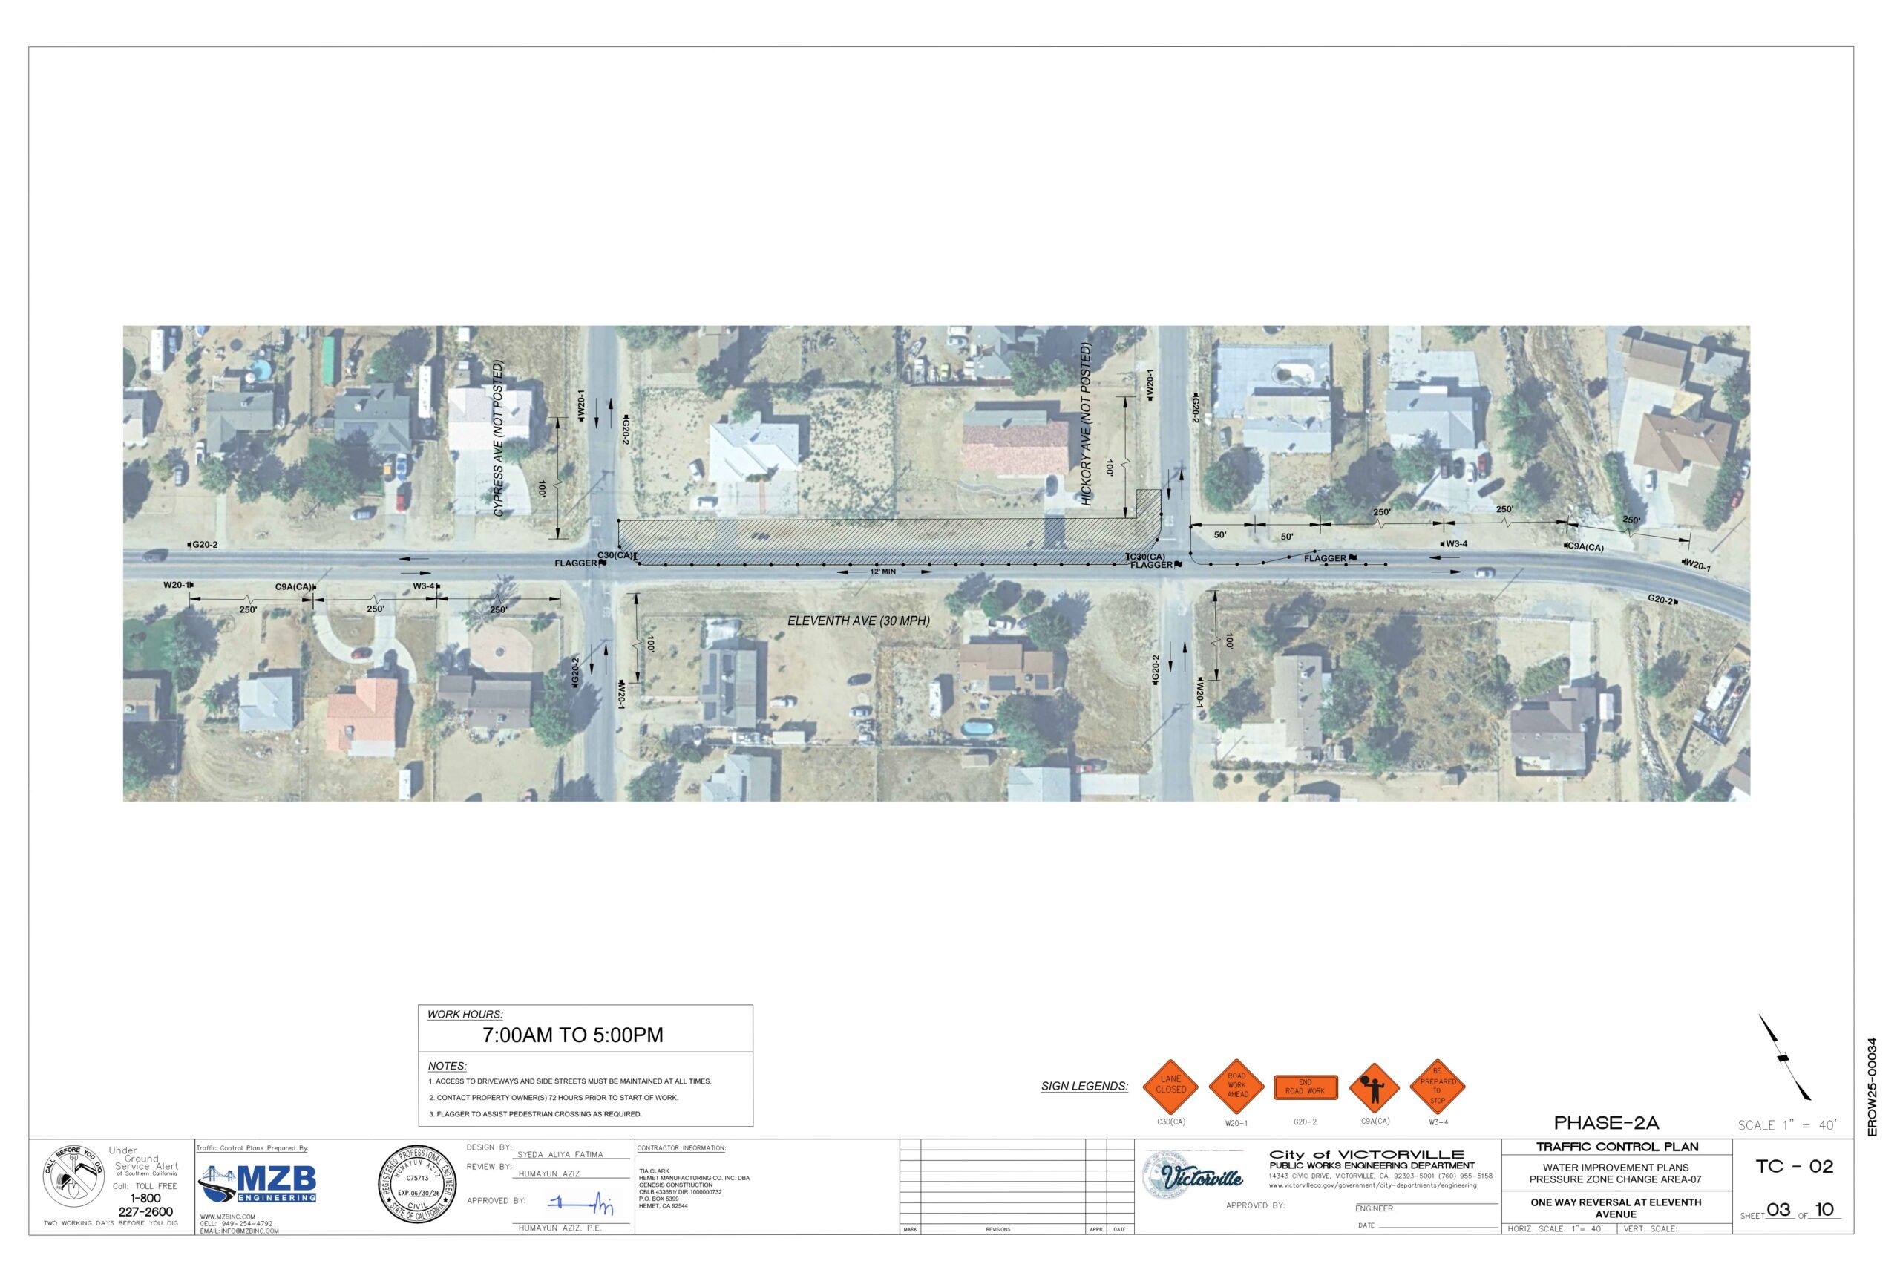Click the 12' MIN lane width dimension

click(x=883, y=572)
